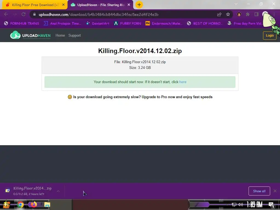The width and height of the screenshot is (280, 210).
Task: Click the Upgrade to Pro message text
Action: click(140, 97)
